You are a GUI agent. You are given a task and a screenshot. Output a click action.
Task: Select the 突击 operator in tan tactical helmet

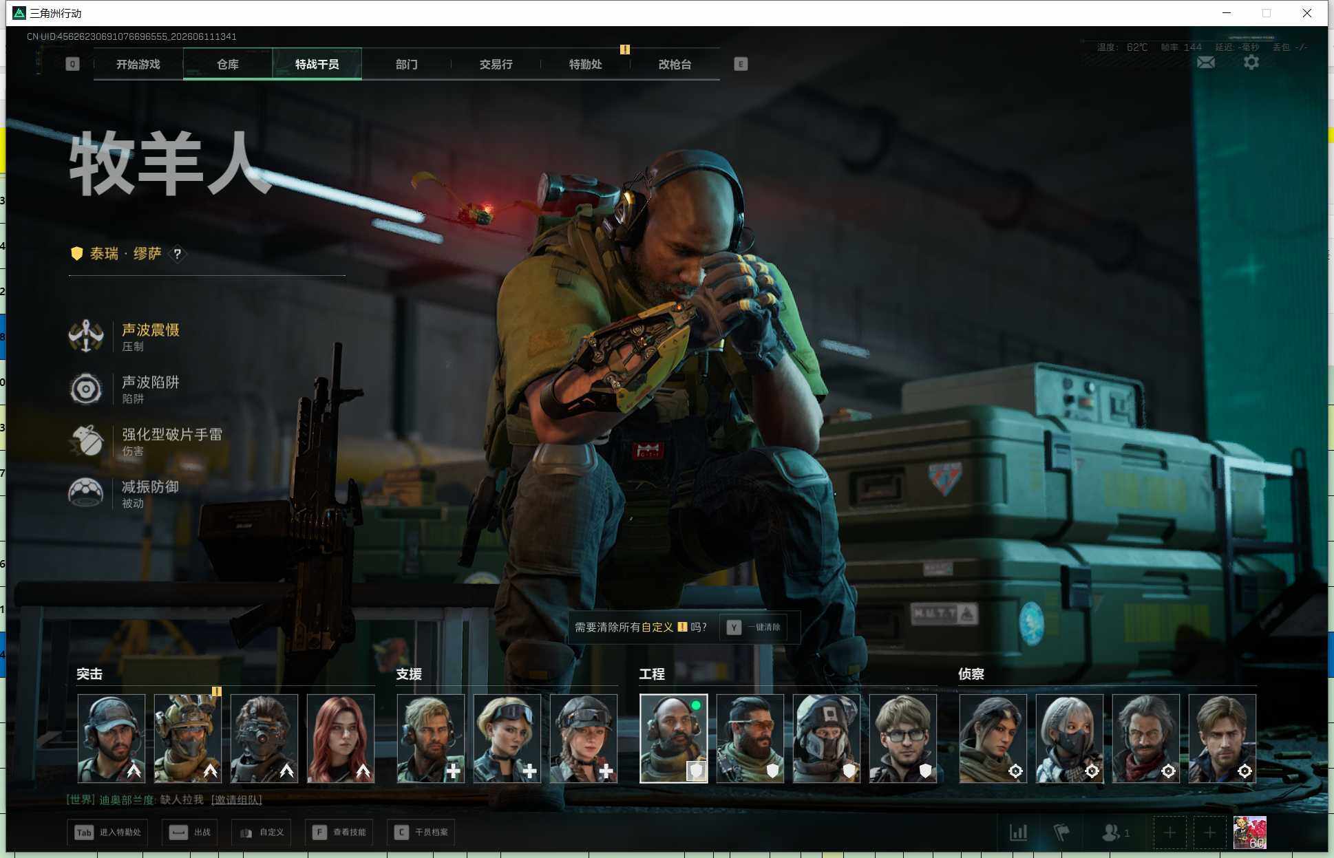(x=188, y=738)
